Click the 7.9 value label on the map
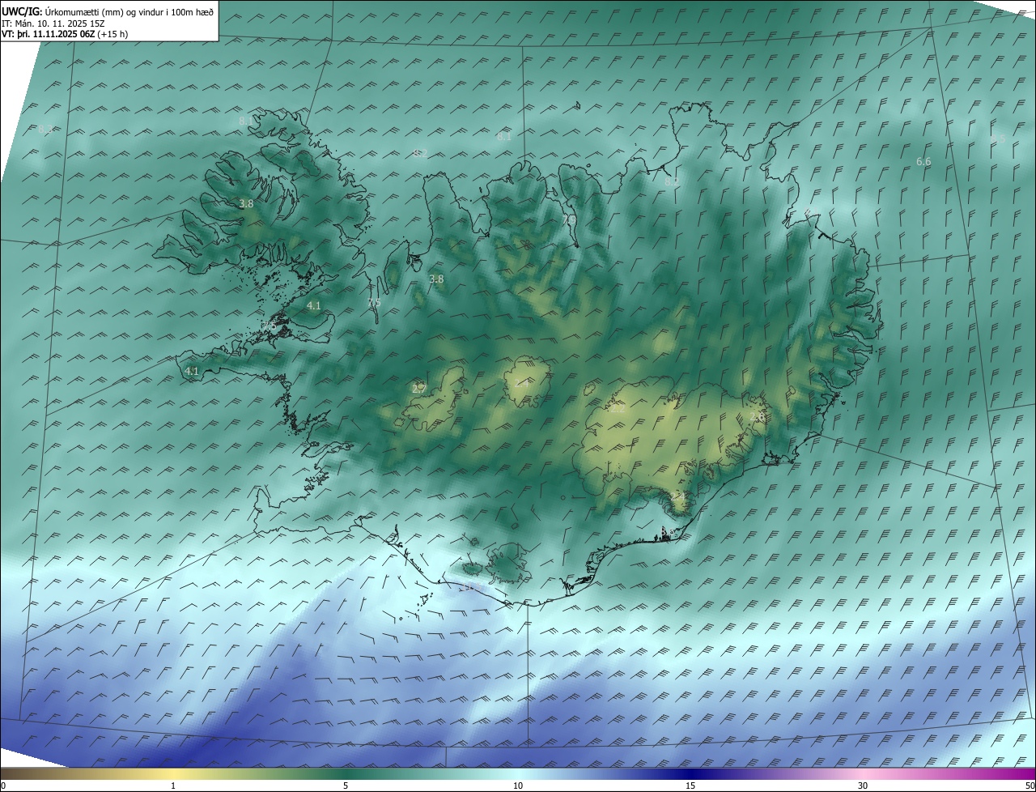1036x792 pixels. tap(569, 219)
